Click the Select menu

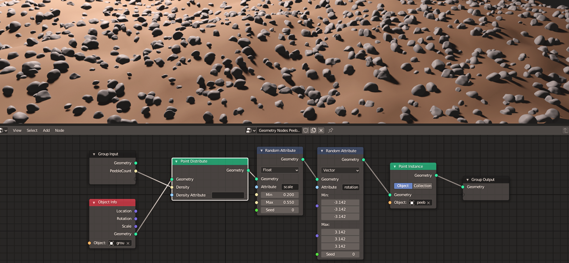pos(32,130)
